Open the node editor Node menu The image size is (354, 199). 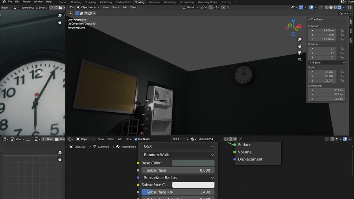pos(129,139)
